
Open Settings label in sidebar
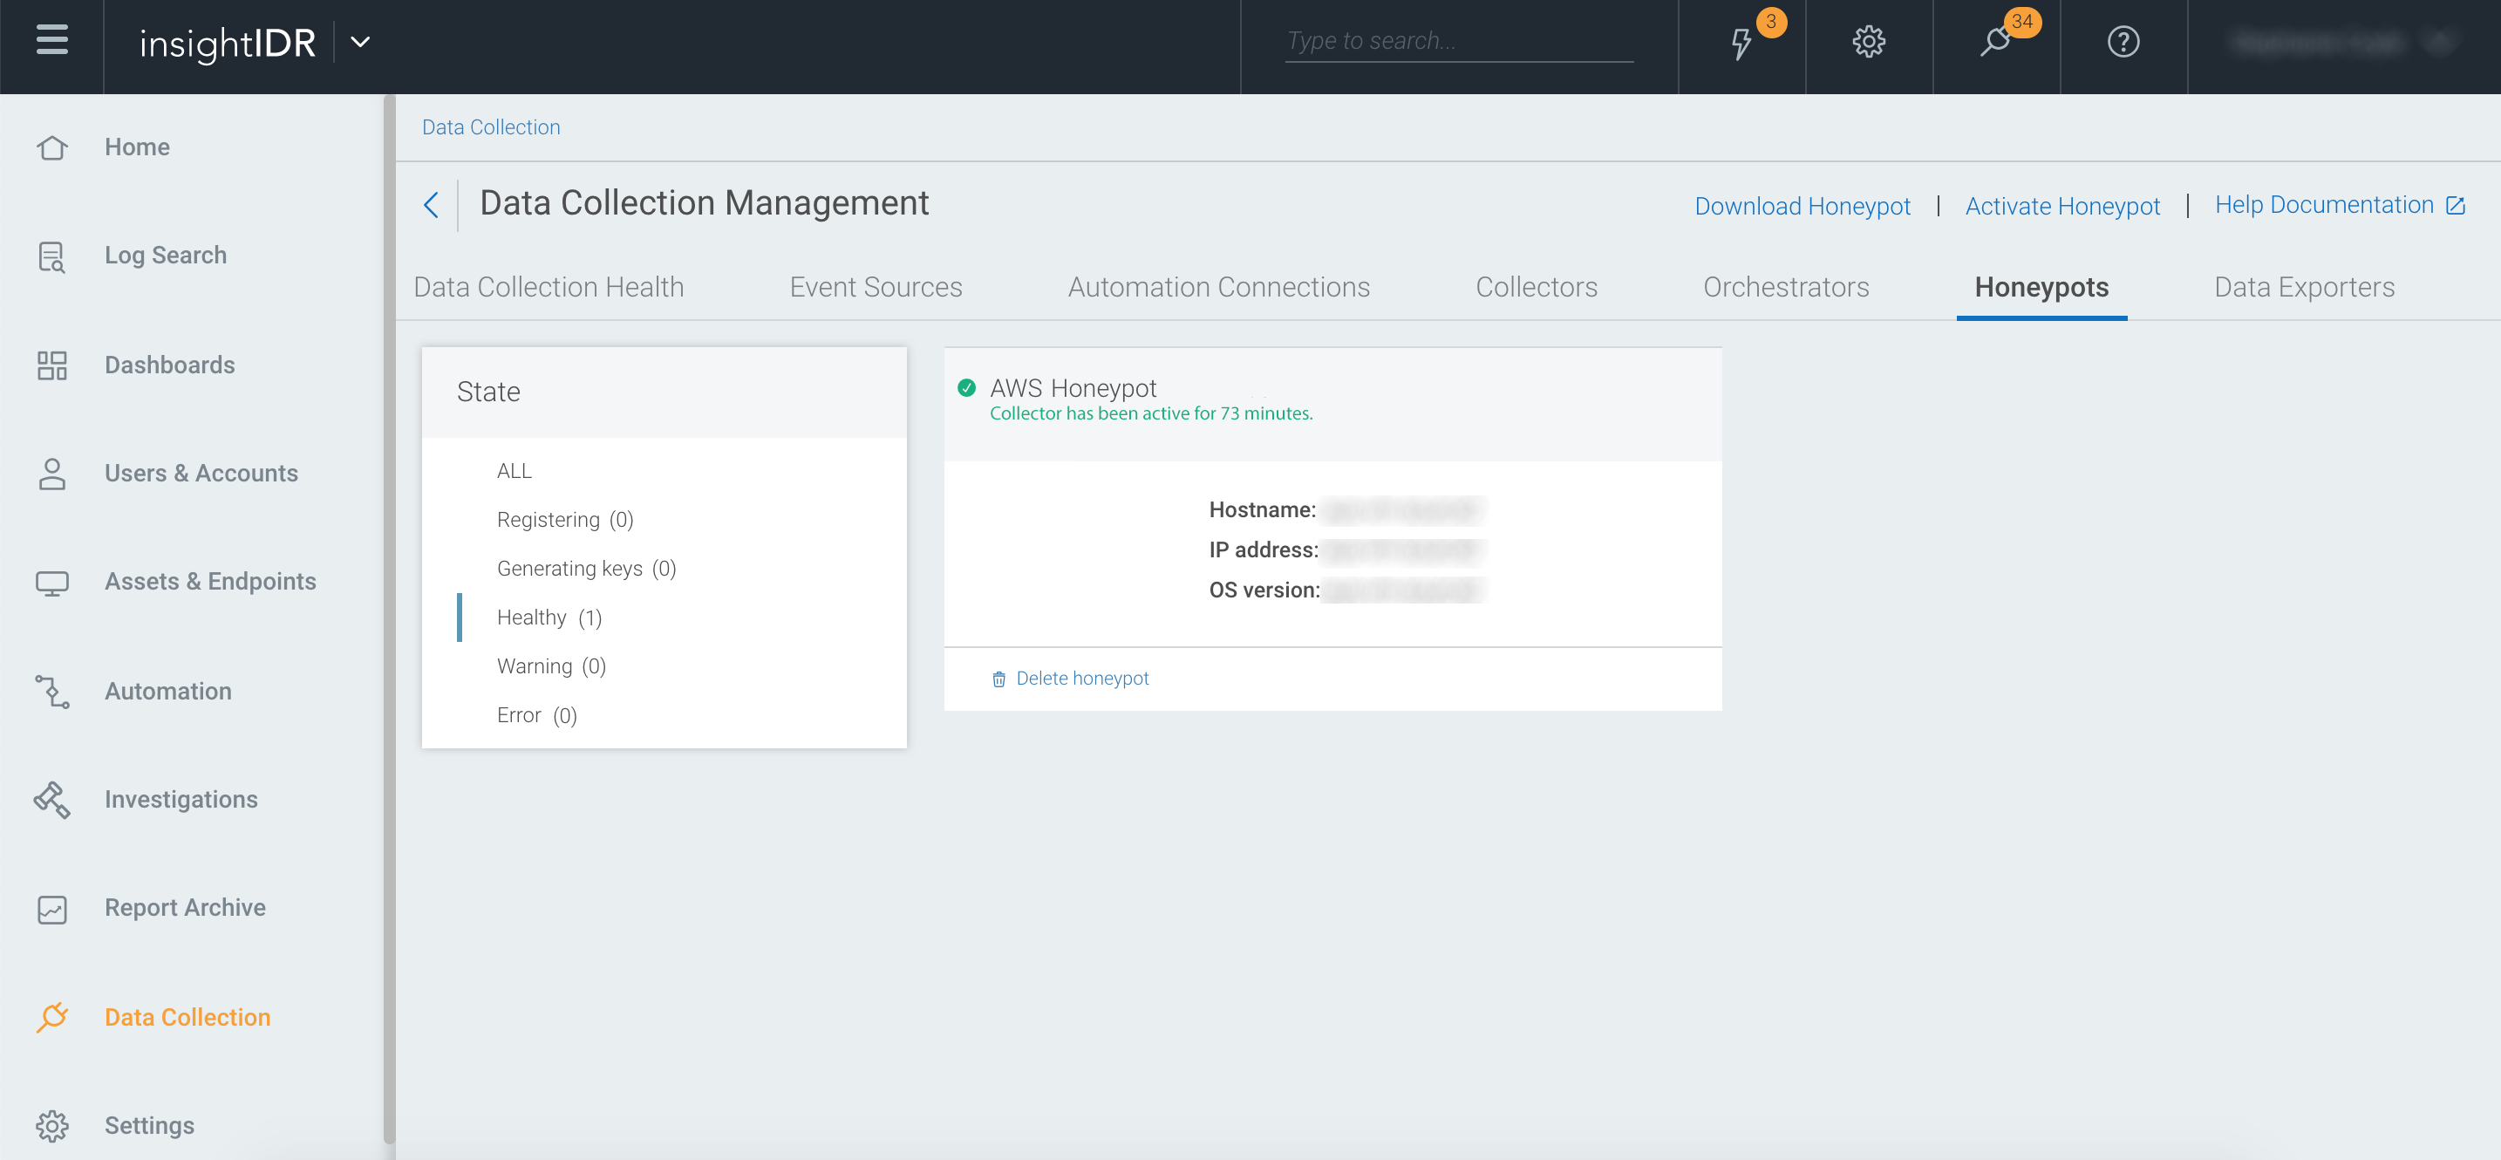[149, 1125]
